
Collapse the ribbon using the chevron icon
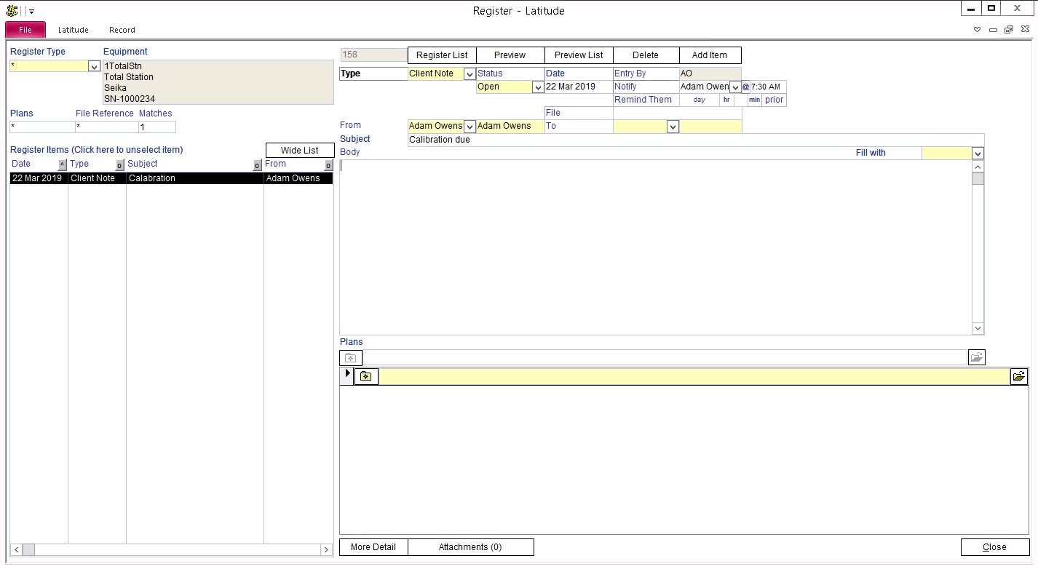(x=978, y=30)
